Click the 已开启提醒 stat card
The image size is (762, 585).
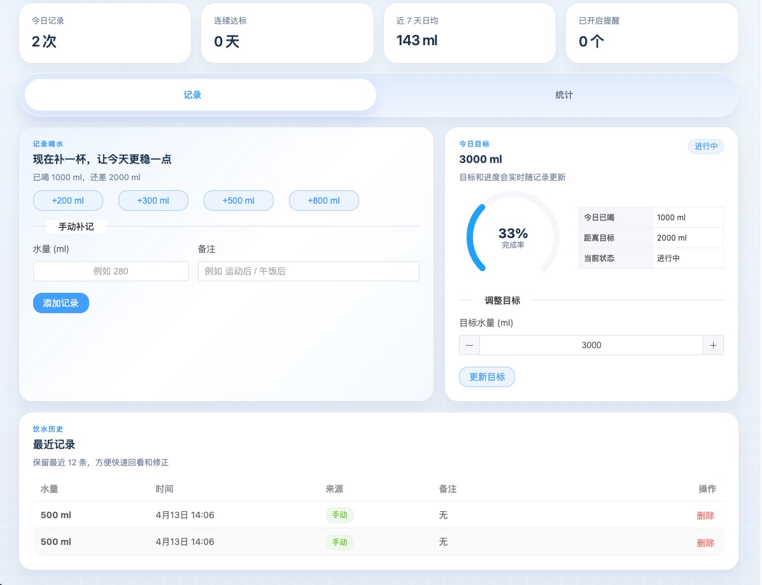coord(651,33)
